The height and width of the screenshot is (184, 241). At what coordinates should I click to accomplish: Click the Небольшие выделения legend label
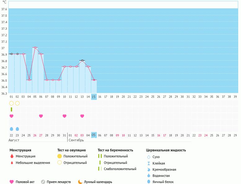(33, 163)
